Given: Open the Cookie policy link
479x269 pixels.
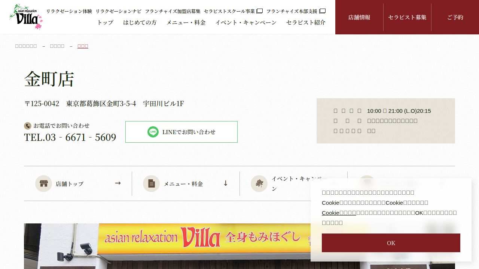Looking at the screenshot, I should tap(339, 213).
